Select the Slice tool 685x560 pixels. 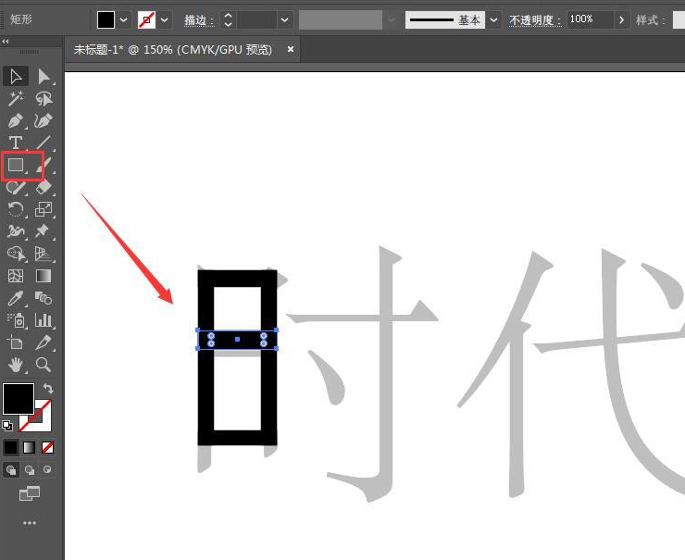point(44,342)
